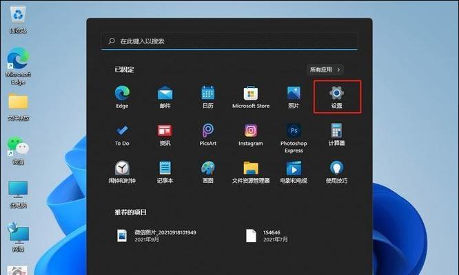Select 此电脑 This PC desktop icon
Screen dimensions: 459x275
(18, 194)
